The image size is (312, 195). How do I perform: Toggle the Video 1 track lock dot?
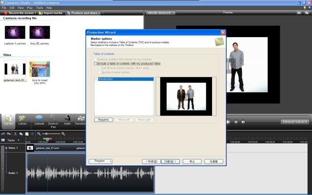pos(6,148)
